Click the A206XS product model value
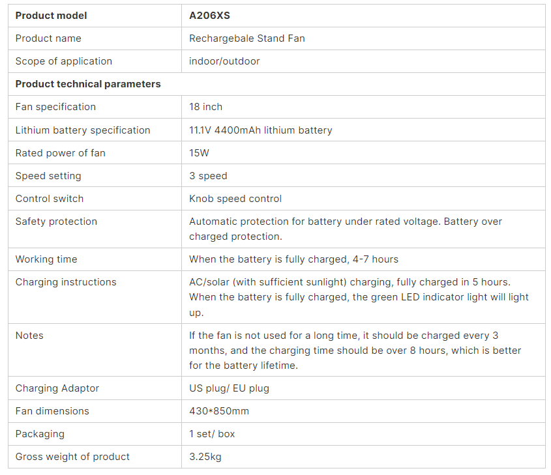Viewport: 551px width, 475px height. pos(209,16)
